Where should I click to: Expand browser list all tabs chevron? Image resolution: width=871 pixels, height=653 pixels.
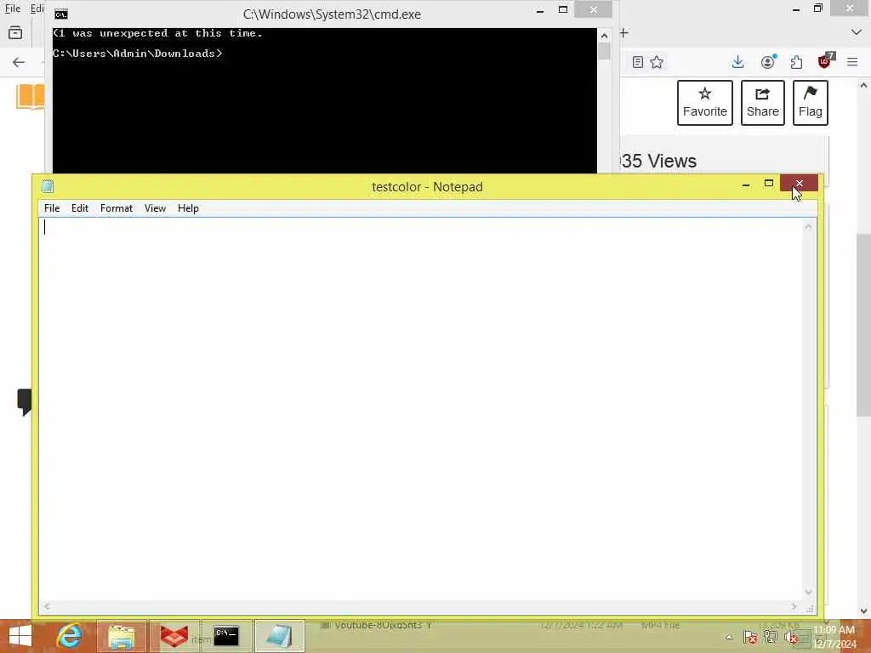(856, 33)
